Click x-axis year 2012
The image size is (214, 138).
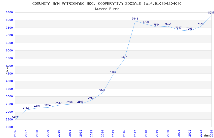pyautogui.click(x=81, y=133)
